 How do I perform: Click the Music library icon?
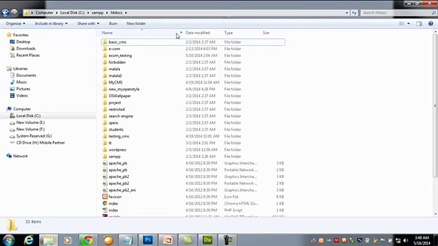pos(12,82)
